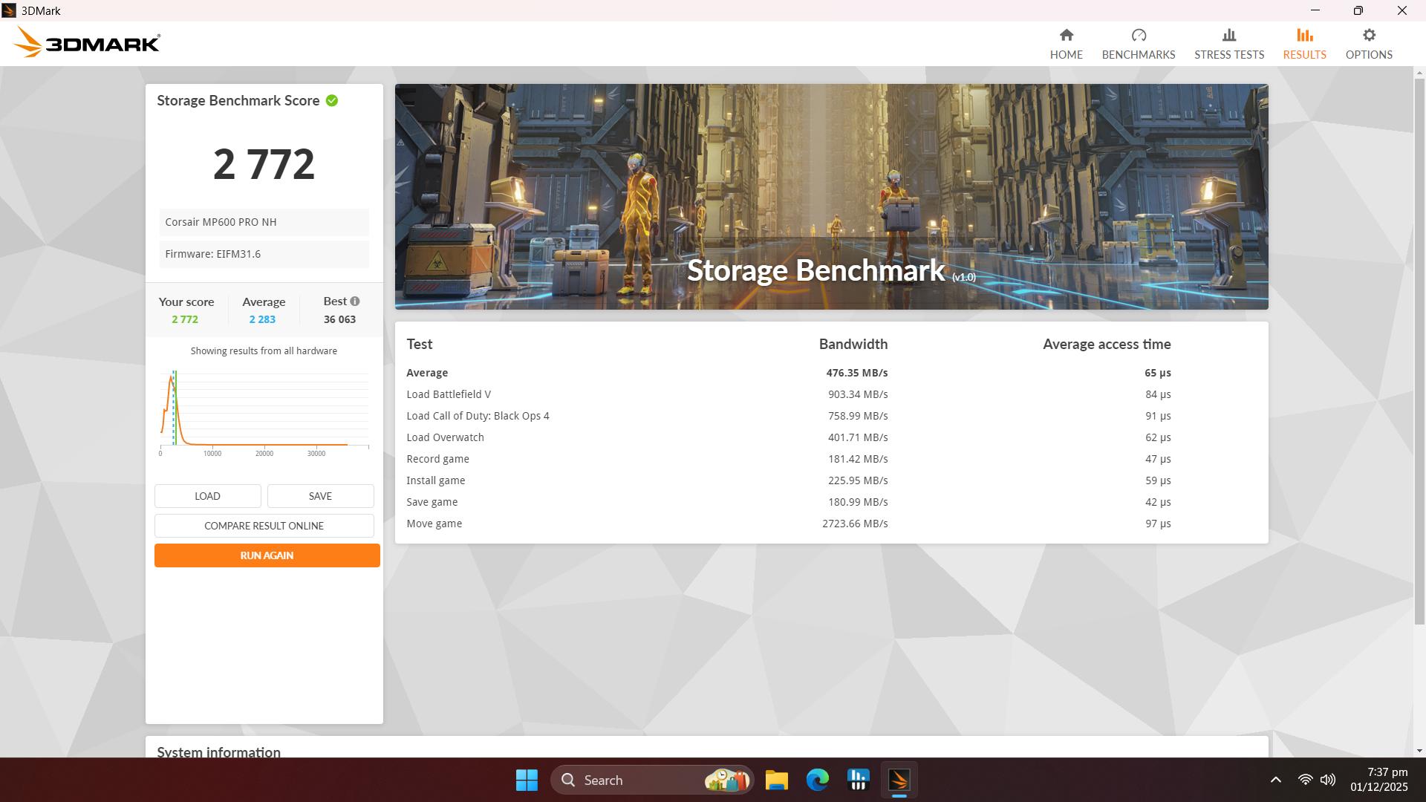Click the 65 µs average access time
This screenshot has width=1426, height=802.
[x=1157, y=373]
